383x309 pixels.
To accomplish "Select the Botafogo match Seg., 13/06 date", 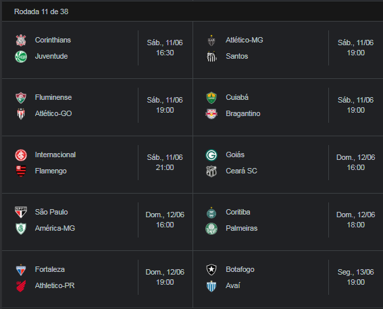I will pyautogui.click(x=355, y=272).
